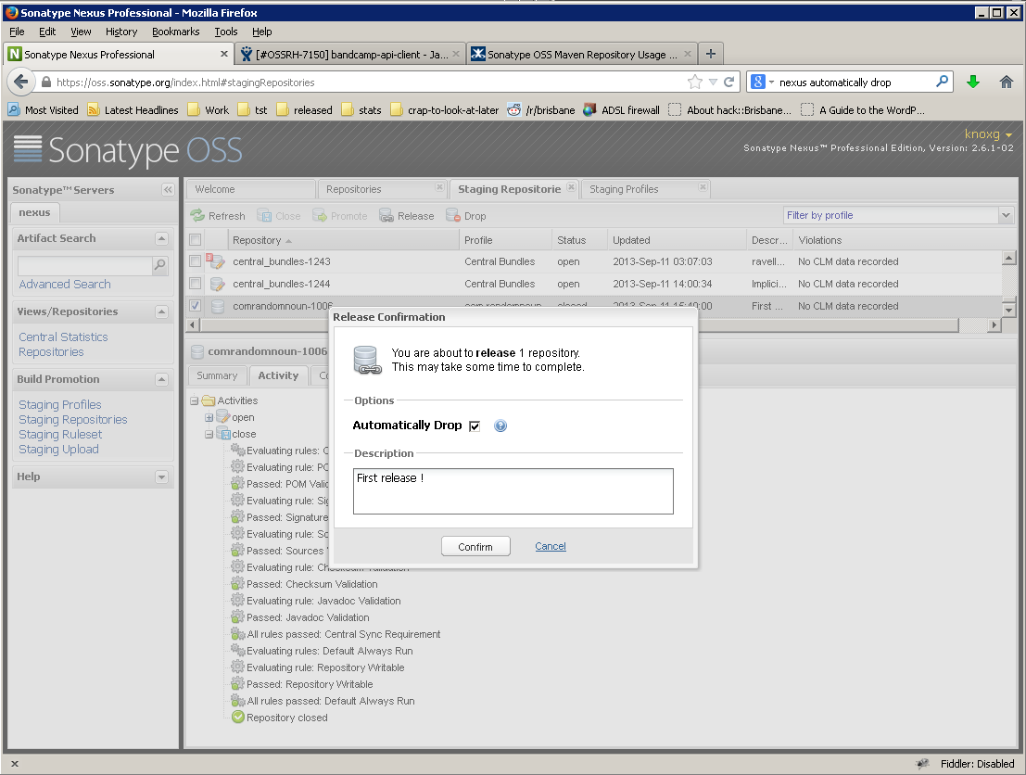Close the Repositories panel tab
Image resolution: width=1026 pixels, height=775 pixels.
pyautogui.click(x=439, y=187)
